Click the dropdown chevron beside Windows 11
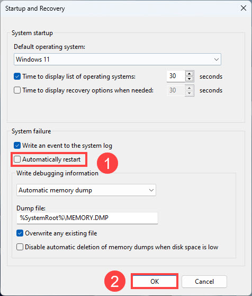Image resolution: width=252 pixels, height=296 pixels. (217, 60)
